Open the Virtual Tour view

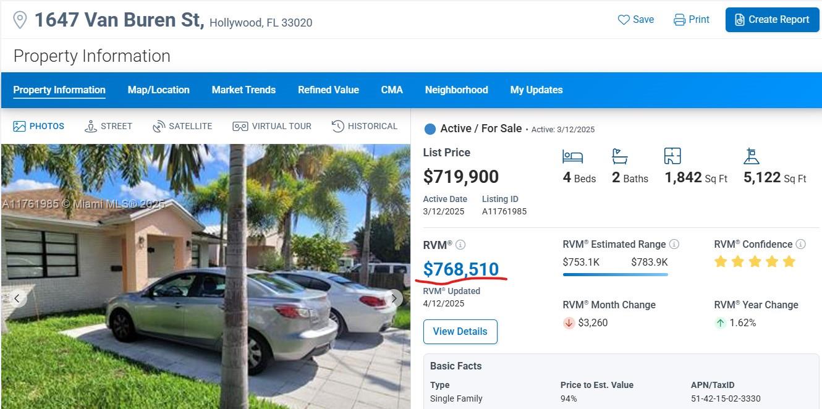[x=272, y=126]
